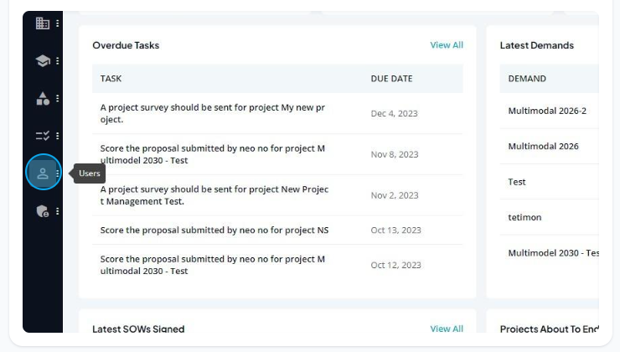620x352 pixels.
Task: Open the graduation cap sidebar icon
Action: [42, 61]
